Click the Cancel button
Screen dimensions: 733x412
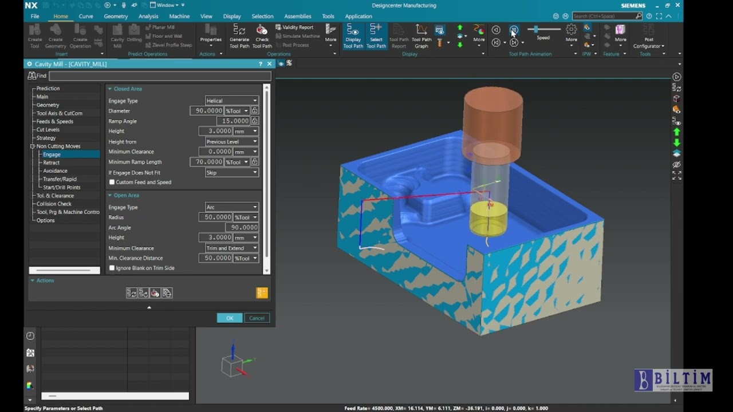(x=257, y=318)
